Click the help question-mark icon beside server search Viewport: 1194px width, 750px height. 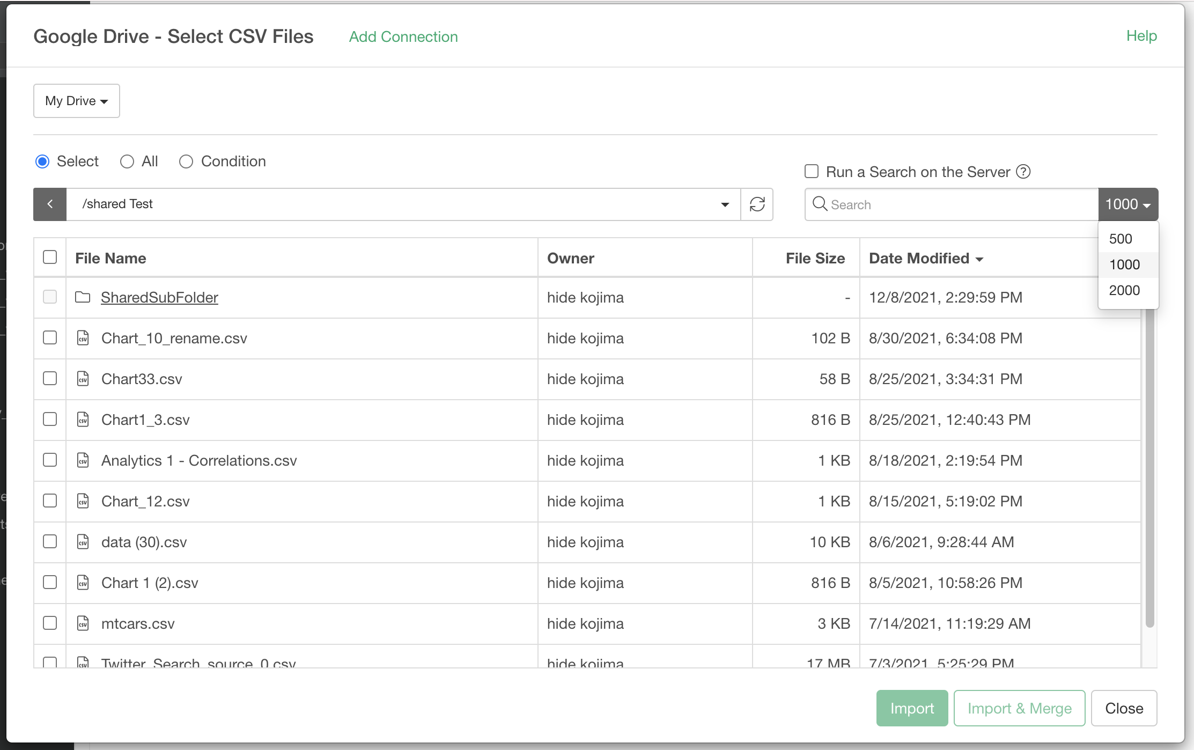pos(1023,172)
